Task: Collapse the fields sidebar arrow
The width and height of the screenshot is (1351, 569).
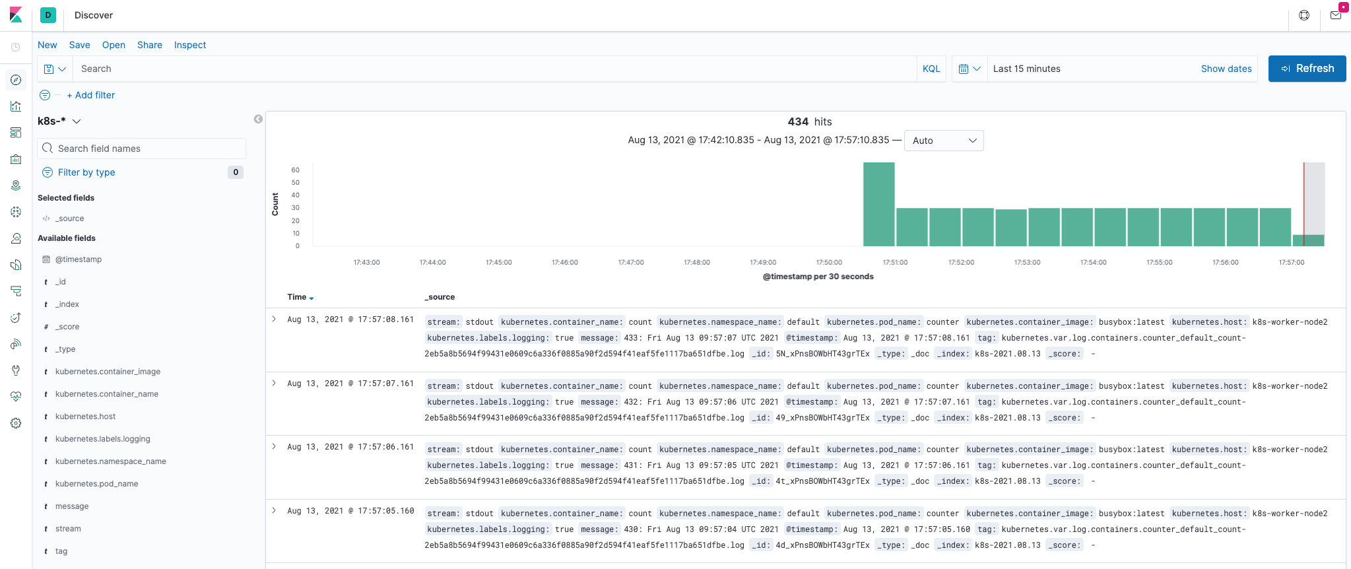Action: pos(258,119)
